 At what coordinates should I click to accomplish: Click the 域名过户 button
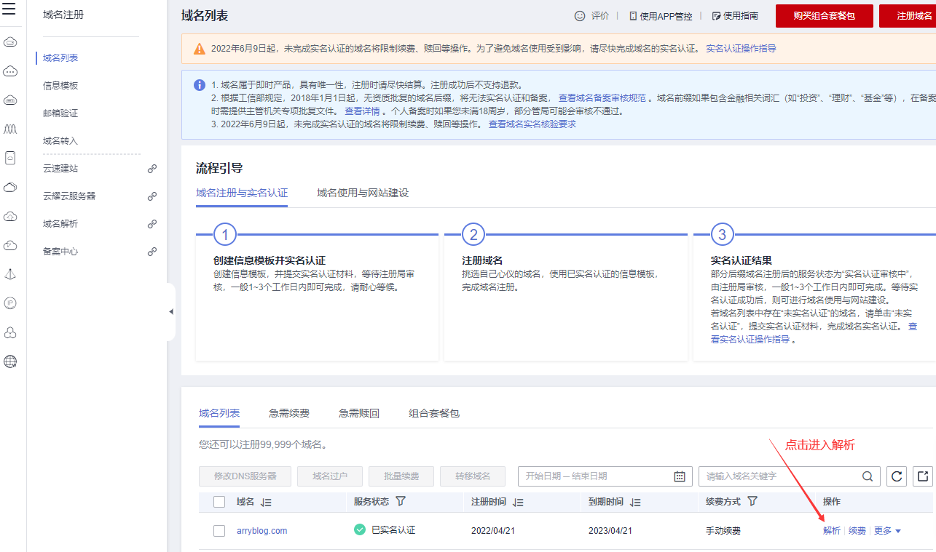[330, 476]
